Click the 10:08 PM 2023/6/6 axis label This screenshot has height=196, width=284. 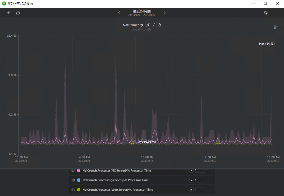click(x=147, y=159)
